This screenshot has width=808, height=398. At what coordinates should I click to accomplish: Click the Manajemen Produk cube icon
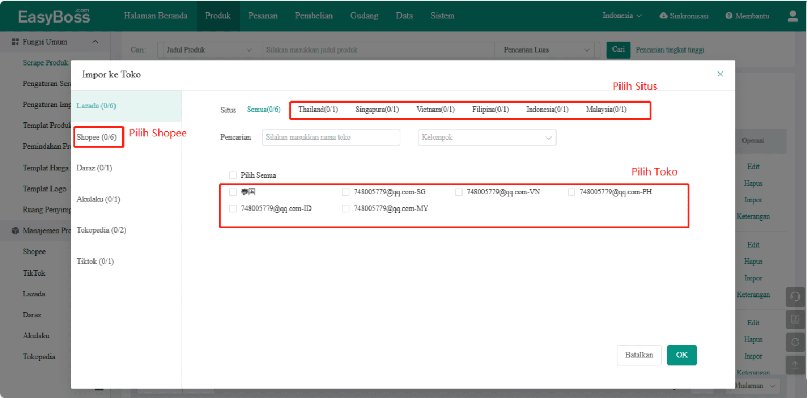click(16, 231)
